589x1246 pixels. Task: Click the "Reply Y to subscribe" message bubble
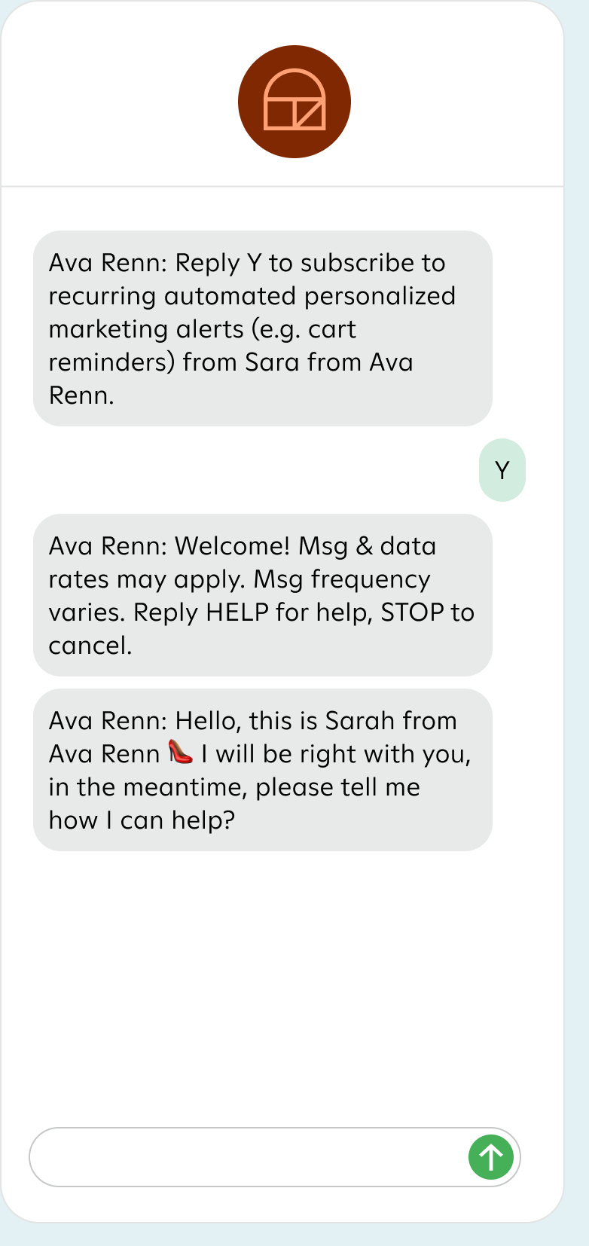263,328
